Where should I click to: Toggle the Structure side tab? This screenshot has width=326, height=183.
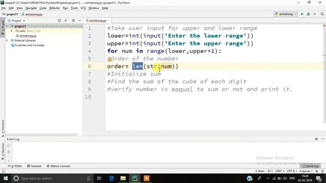[x=3, y=128]
